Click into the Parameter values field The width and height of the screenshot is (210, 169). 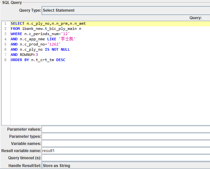(126, 129)
